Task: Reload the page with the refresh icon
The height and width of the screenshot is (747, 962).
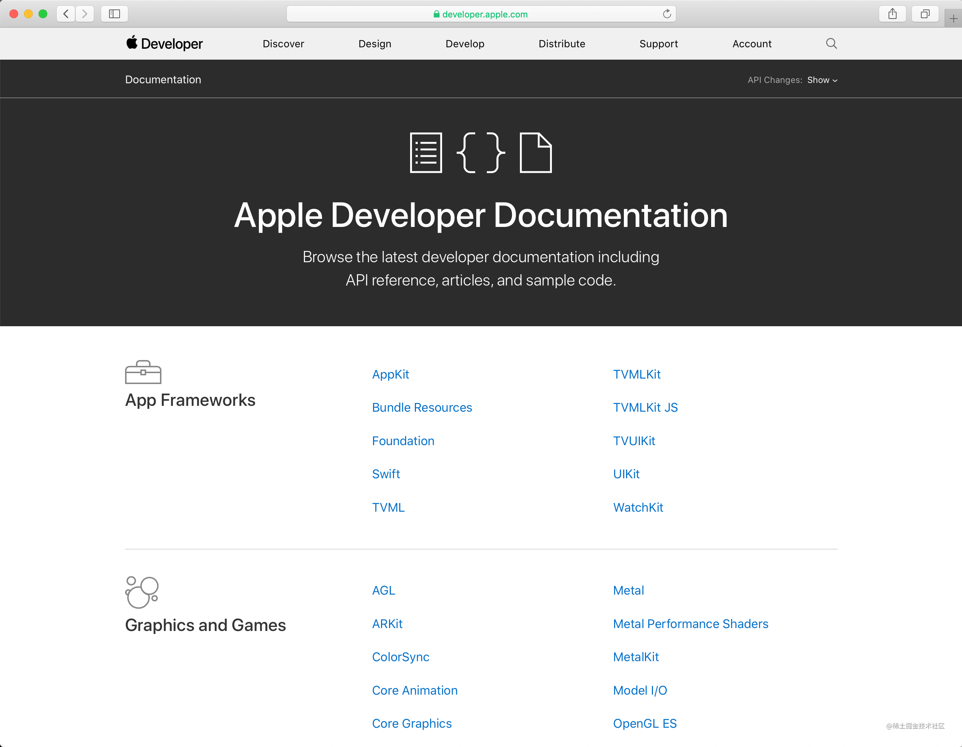Action: [667, 14]
